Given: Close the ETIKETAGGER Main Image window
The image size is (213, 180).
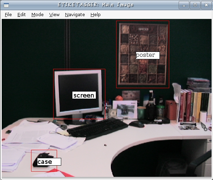Looking at the screenshot, I should click(x=206, y=5).
